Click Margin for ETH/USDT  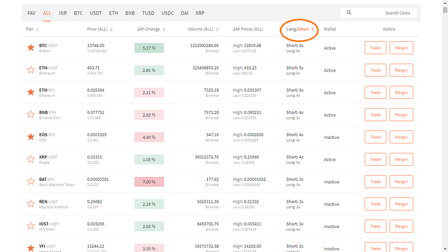click(x=401, y=70)
